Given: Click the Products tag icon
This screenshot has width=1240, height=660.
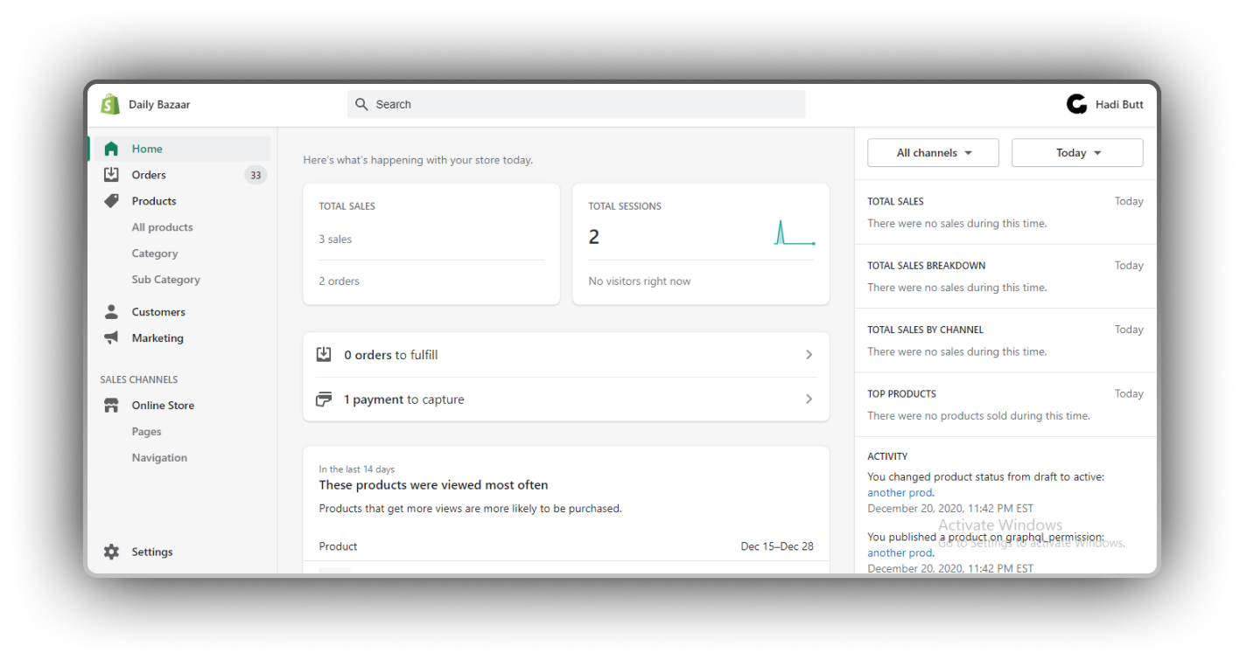Looking at the screenshot, I should coord(111,201).
